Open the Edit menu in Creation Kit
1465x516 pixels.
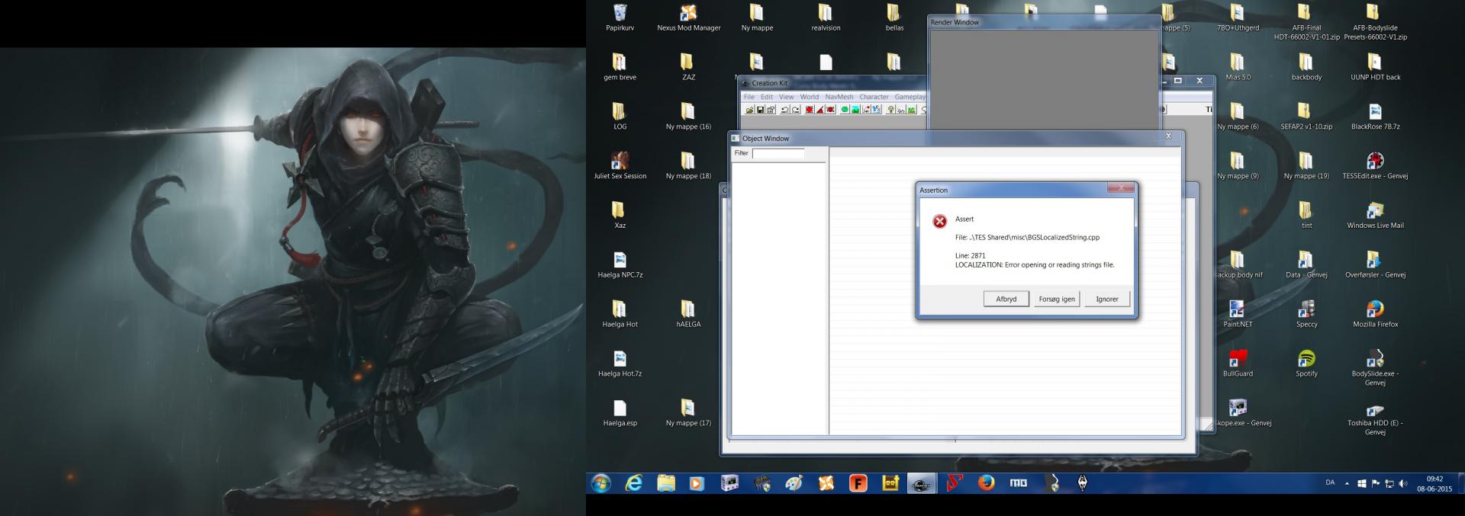pyautogui.click(x=767, y=97)
